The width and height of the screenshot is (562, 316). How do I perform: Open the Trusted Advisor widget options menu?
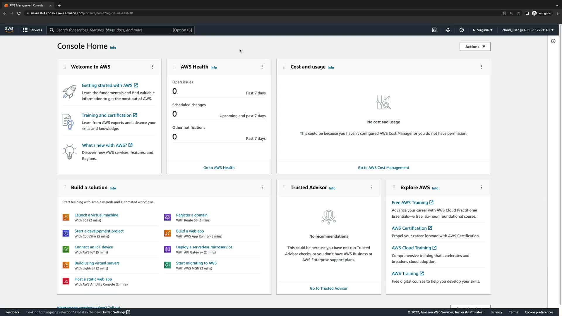coord(372,188)
